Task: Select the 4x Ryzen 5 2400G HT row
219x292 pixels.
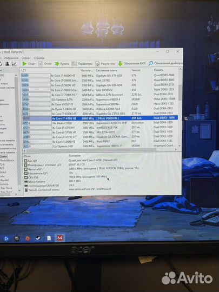Action: coord(99,109)
